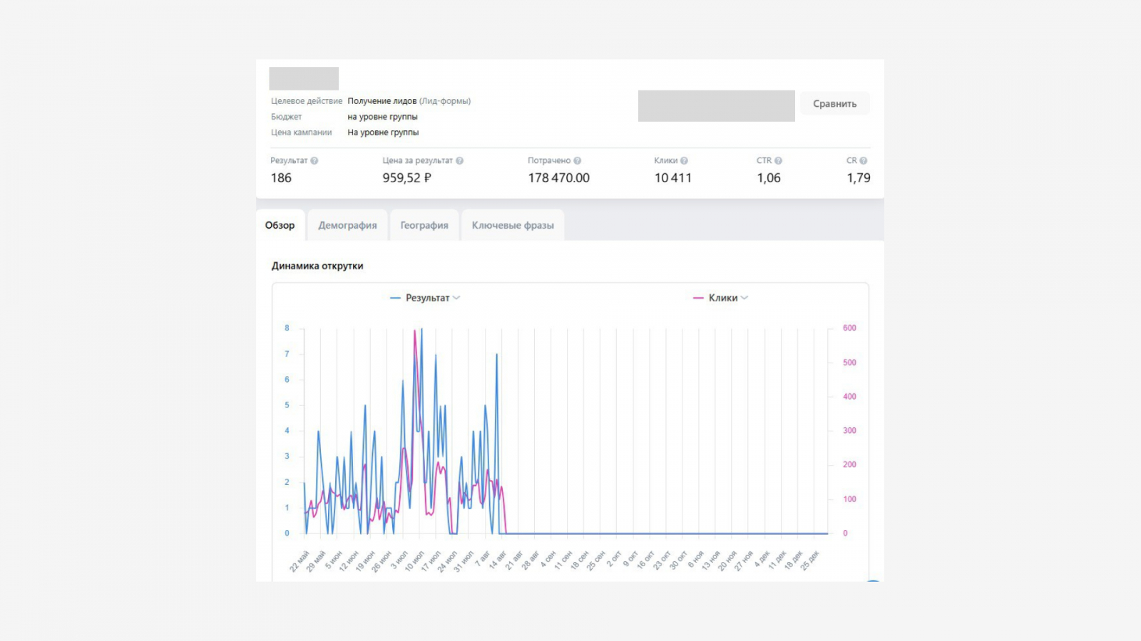The width and height of the screenshot is (1141, 641).
Task: Click question icon next to Клики metric
Action: point(684,161)
